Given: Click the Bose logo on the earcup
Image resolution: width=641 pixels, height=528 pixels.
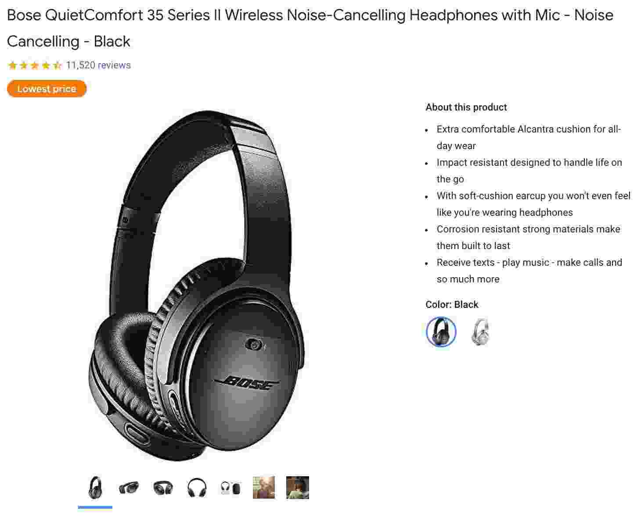Looking at the screenshot, I should coord(247,382).
